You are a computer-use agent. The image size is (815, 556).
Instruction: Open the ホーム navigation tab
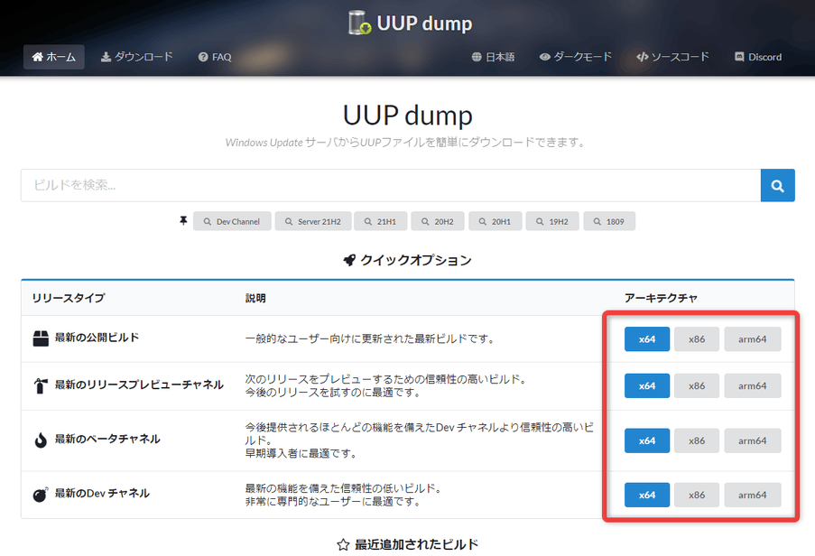(x=54, y=57)
